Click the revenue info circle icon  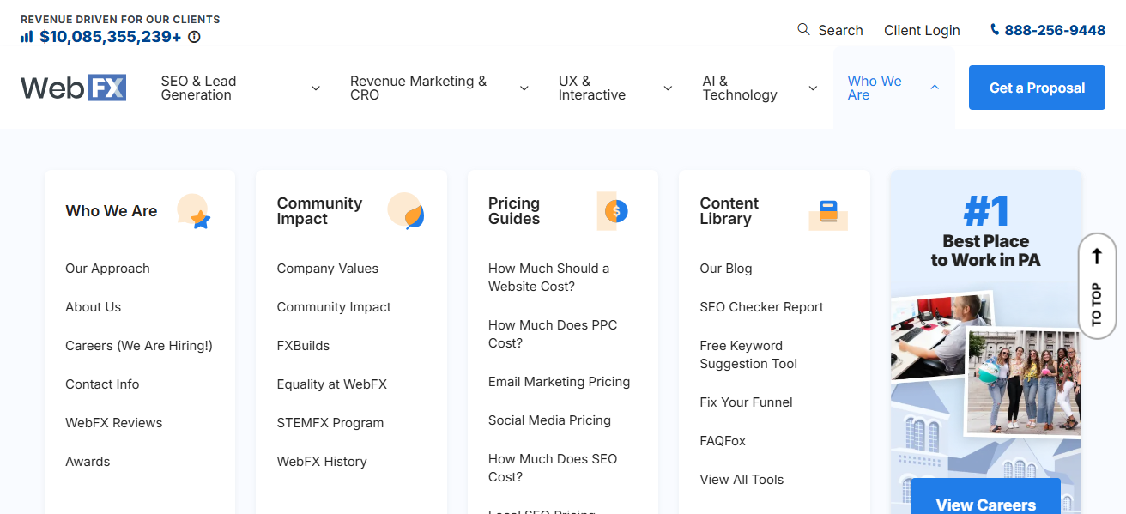[x=194, y=37]
